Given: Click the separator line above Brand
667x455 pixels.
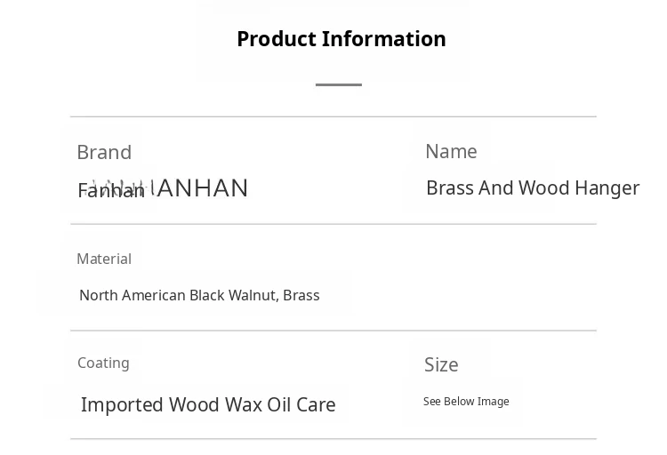Looking at the screenshot, I should pos(333,116).
